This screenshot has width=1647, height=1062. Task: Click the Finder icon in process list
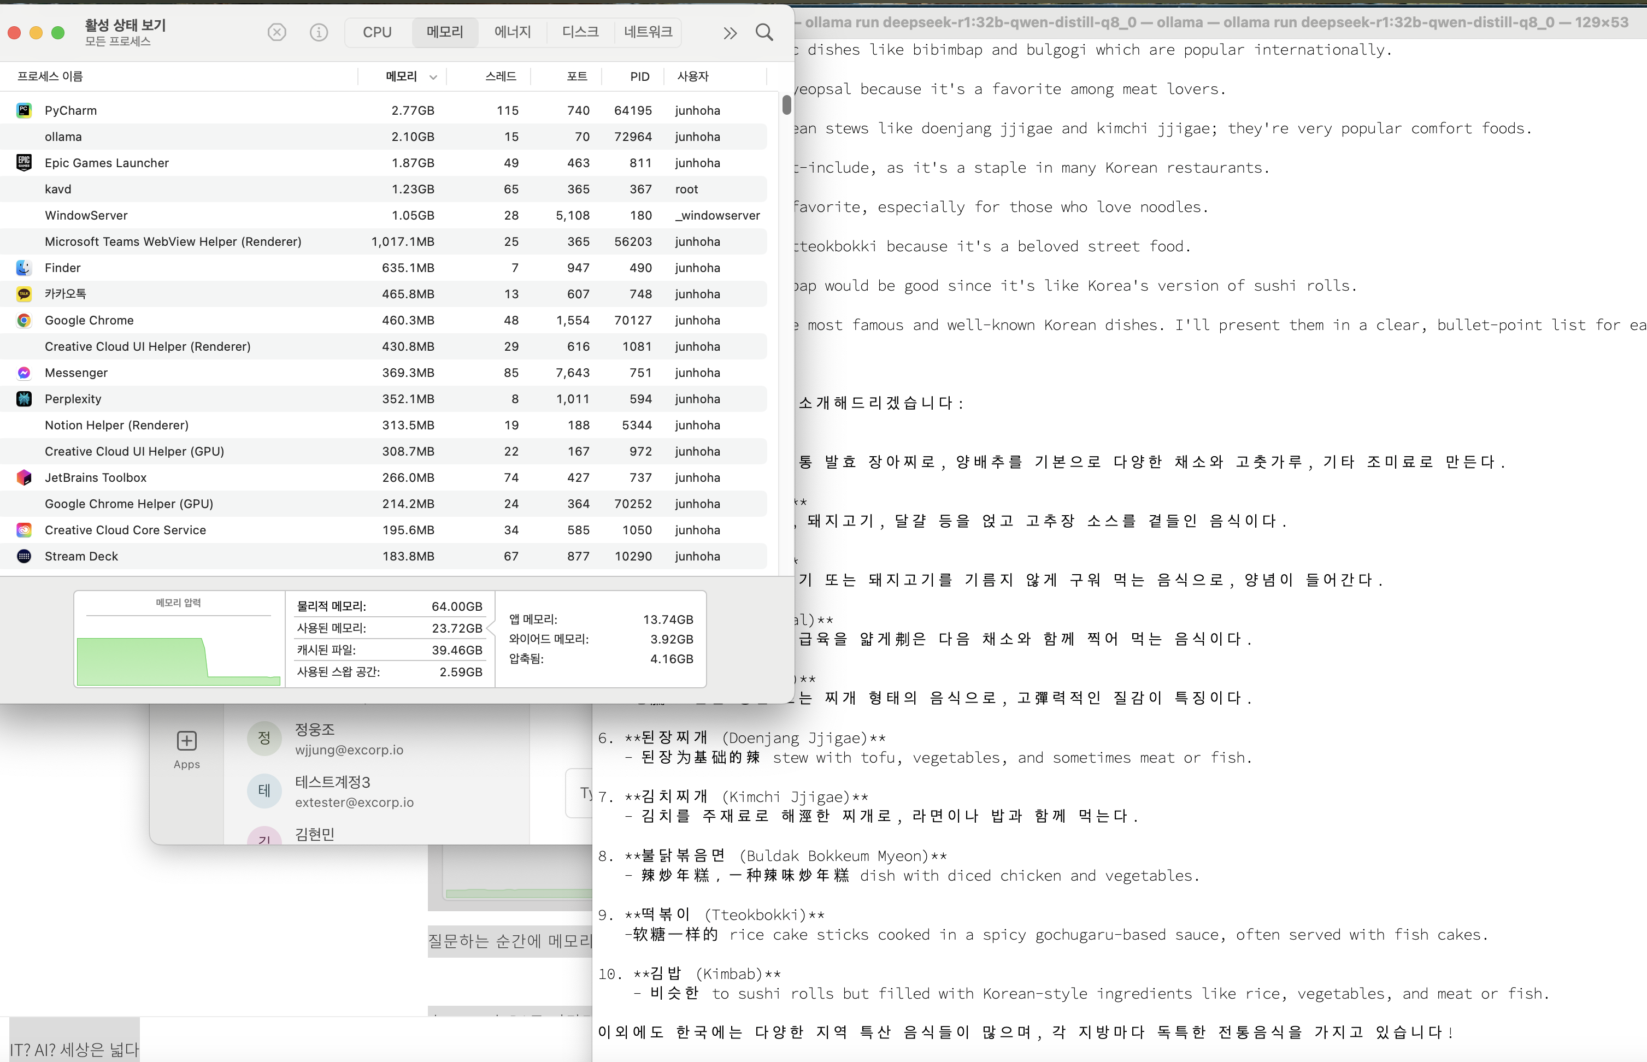tap(24, 268)
